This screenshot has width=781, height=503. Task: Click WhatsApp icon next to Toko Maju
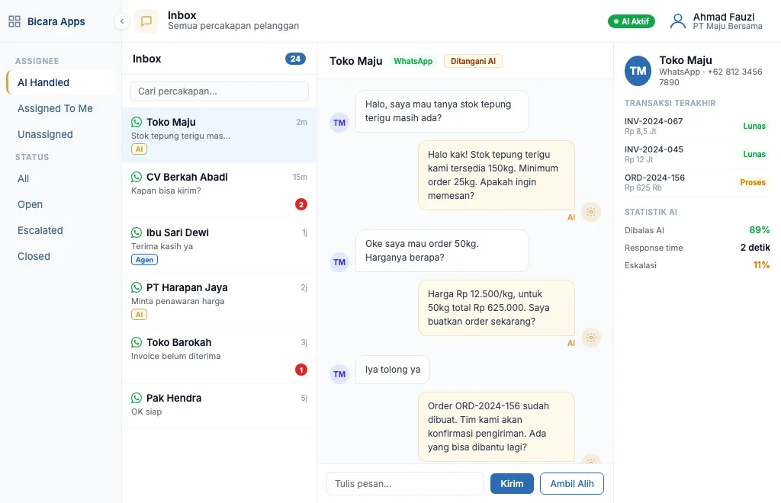point(137,122)
